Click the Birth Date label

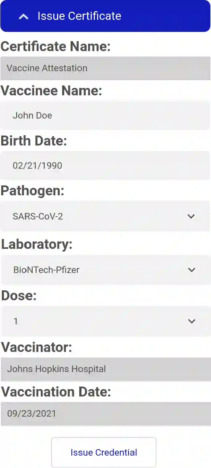(x=34, y=141)
